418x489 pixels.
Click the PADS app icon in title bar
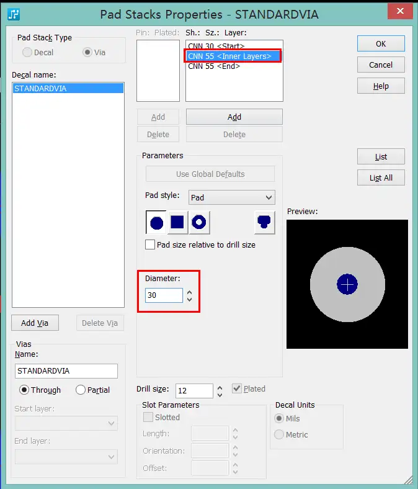(x=14, y=14)
